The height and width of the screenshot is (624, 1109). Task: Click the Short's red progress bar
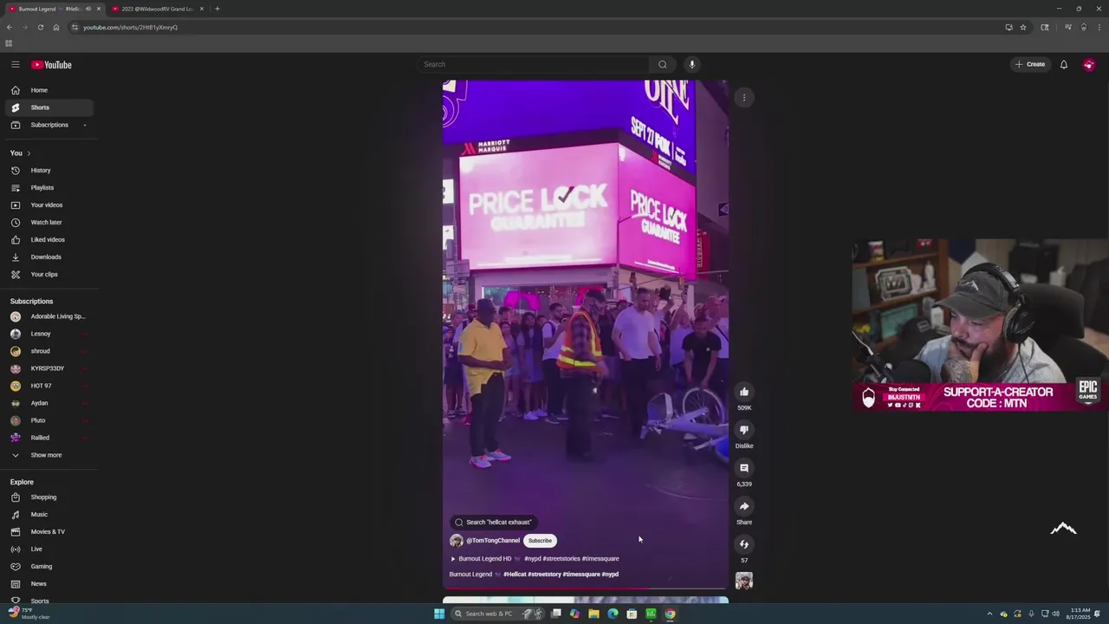click(585, 588)
